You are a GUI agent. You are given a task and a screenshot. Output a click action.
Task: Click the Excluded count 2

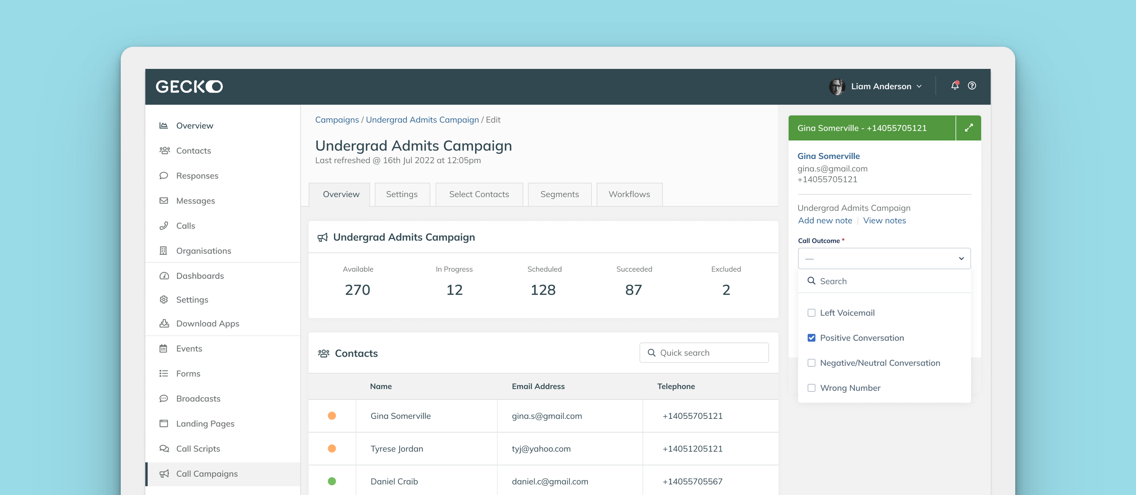[x=726, y=290]
